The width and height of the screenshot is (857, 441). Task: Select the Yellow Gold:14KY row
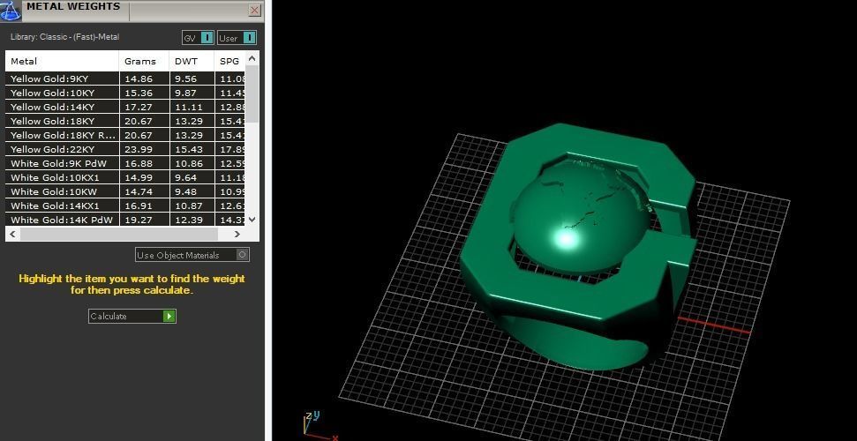click(x=125, y=107)
